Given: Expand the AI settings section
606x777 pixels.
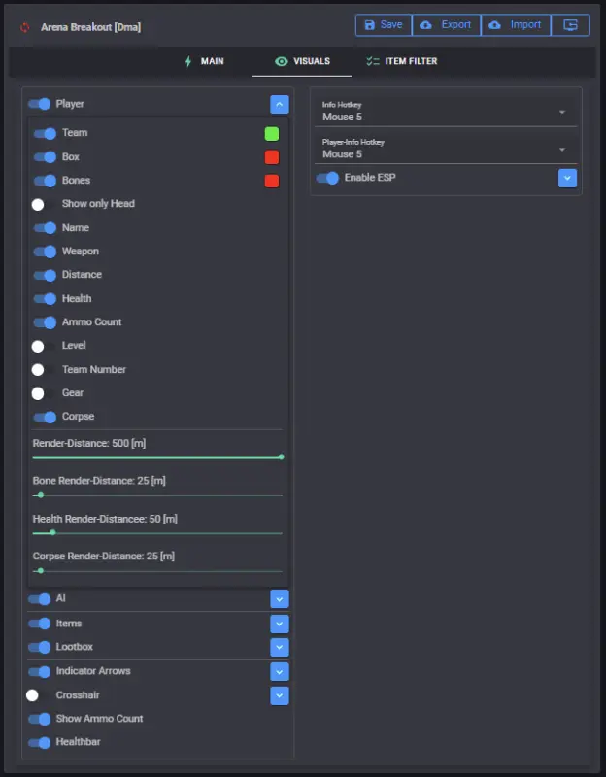Looking at the screenshot, I should click(x=280, y=599).
